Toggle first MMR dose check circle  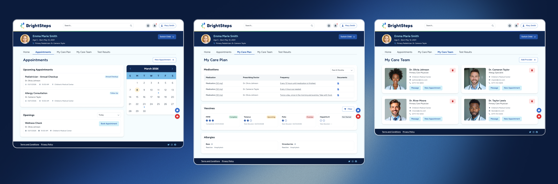point(207,121)
